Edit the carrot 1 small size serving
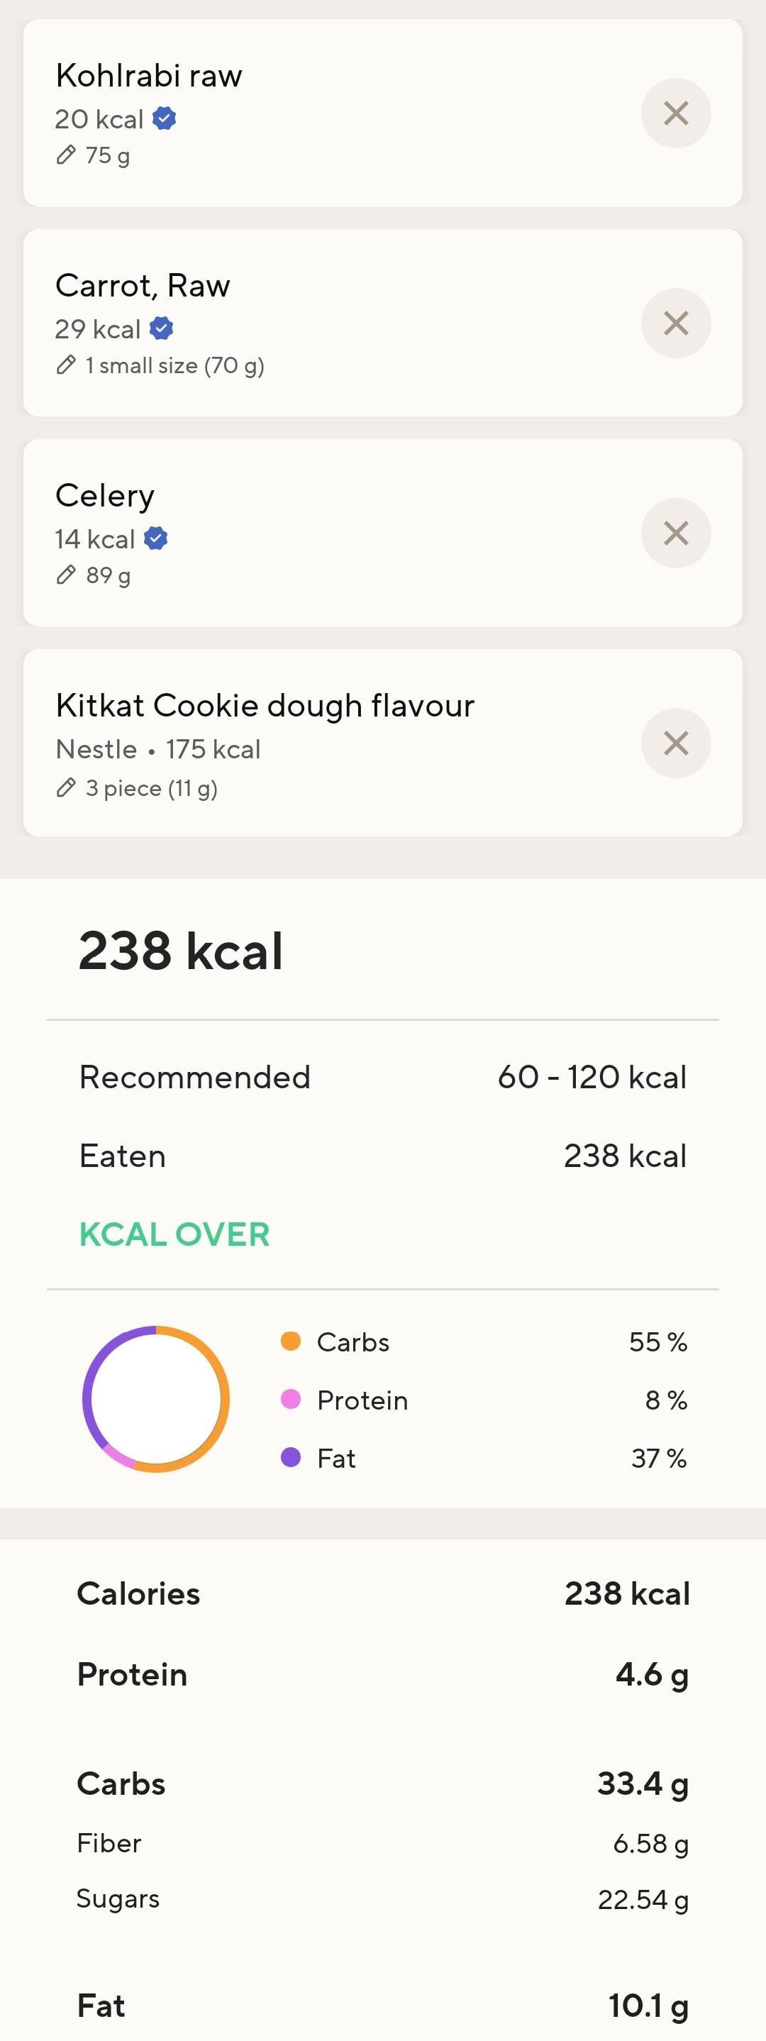The width and height of the screenshot is (766, 2041). [66, 365]
